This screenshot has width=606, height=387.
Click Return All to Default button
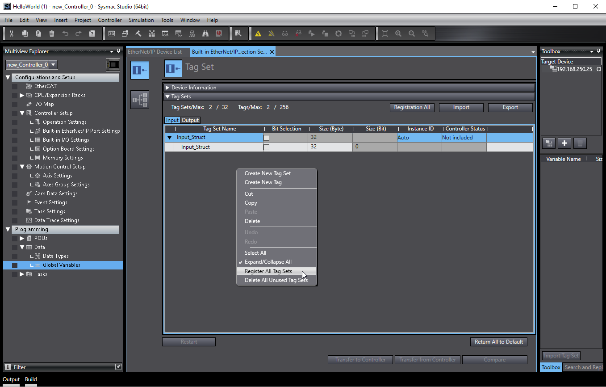pyautogui.click(x=498, y=342)
